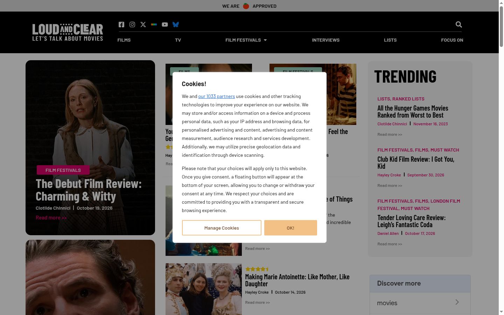Open the Interviews navigation item
The height and width of the screenshot is (315, 504).
click(x=326, y=40)
